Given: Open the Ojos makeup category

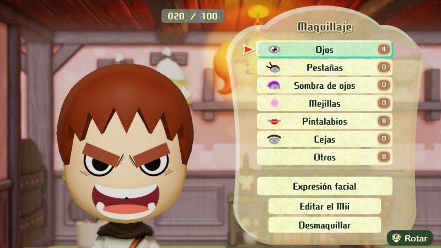Looking at the screenshot, I should 325,50.
